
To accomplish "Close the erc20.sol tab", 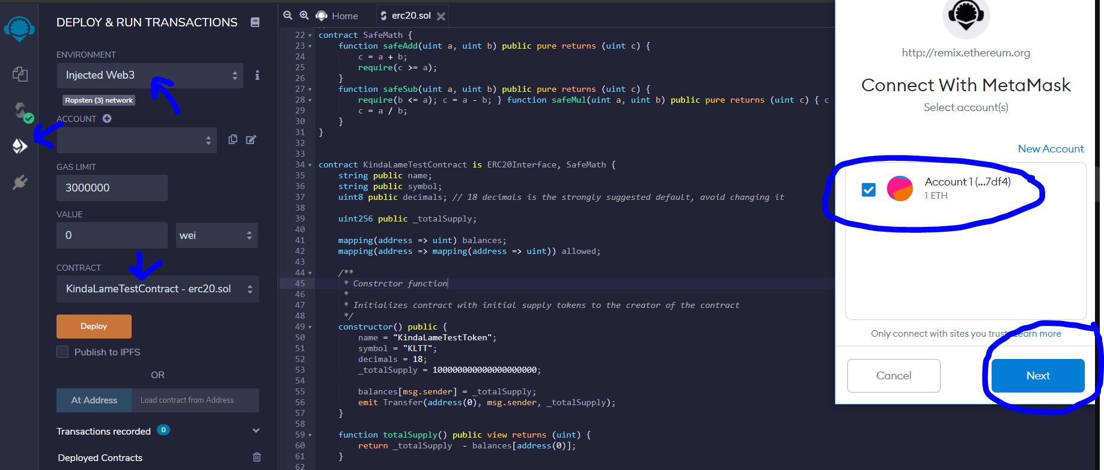I will click(441, 16).
